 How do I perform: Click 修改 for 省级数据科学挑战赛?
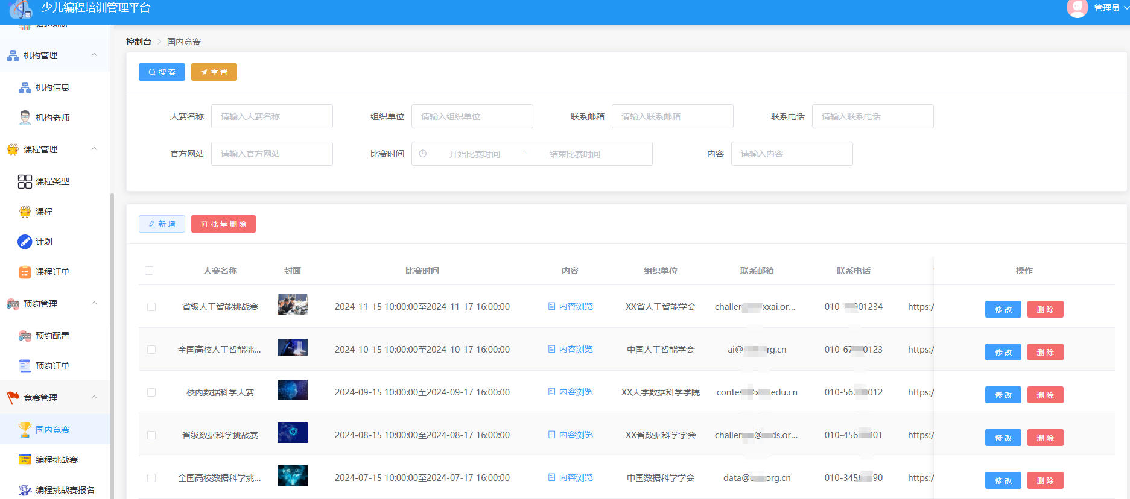1003,438
